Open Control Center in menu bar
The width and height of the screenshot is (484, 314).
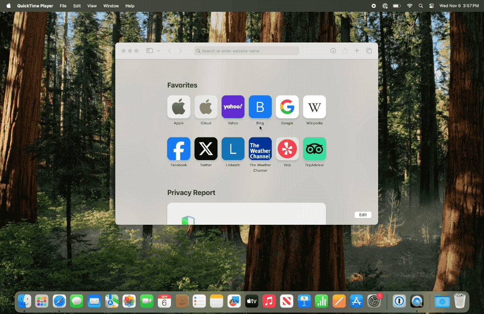[x=432, y=6]
